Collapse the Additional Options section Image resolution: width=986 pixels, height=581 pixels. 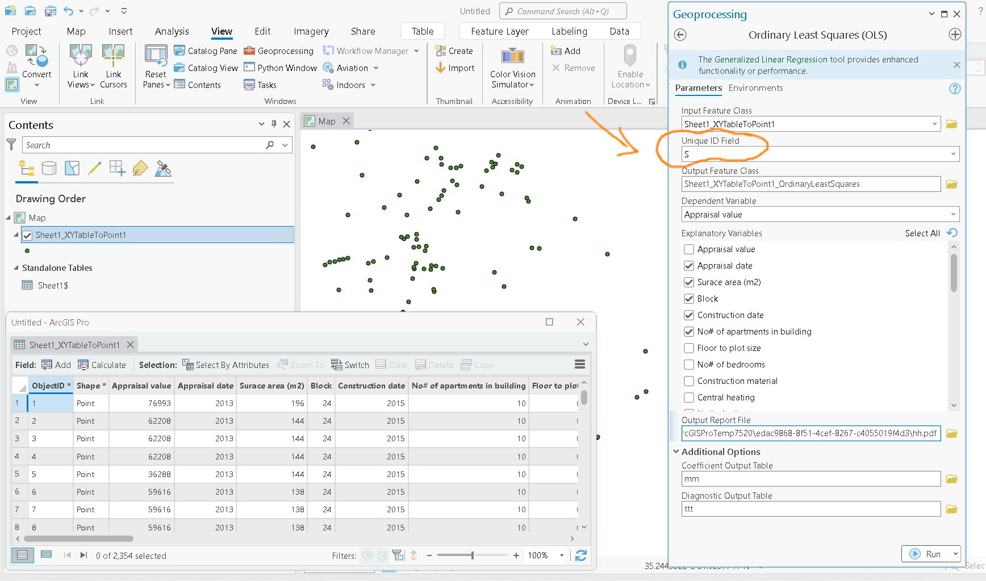click(676, 452)
